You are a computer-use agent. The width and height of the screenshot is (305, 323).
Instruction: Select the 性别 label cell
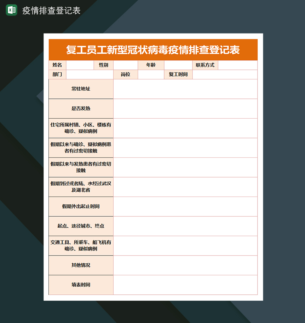[x=104, y=65]
